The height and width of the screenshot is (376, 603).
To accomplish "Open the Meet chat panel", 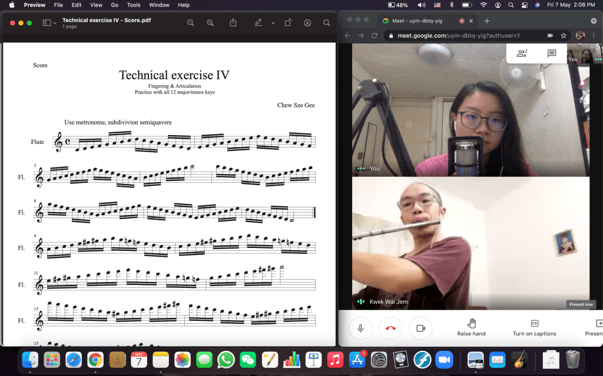I will tap(552, 53).
